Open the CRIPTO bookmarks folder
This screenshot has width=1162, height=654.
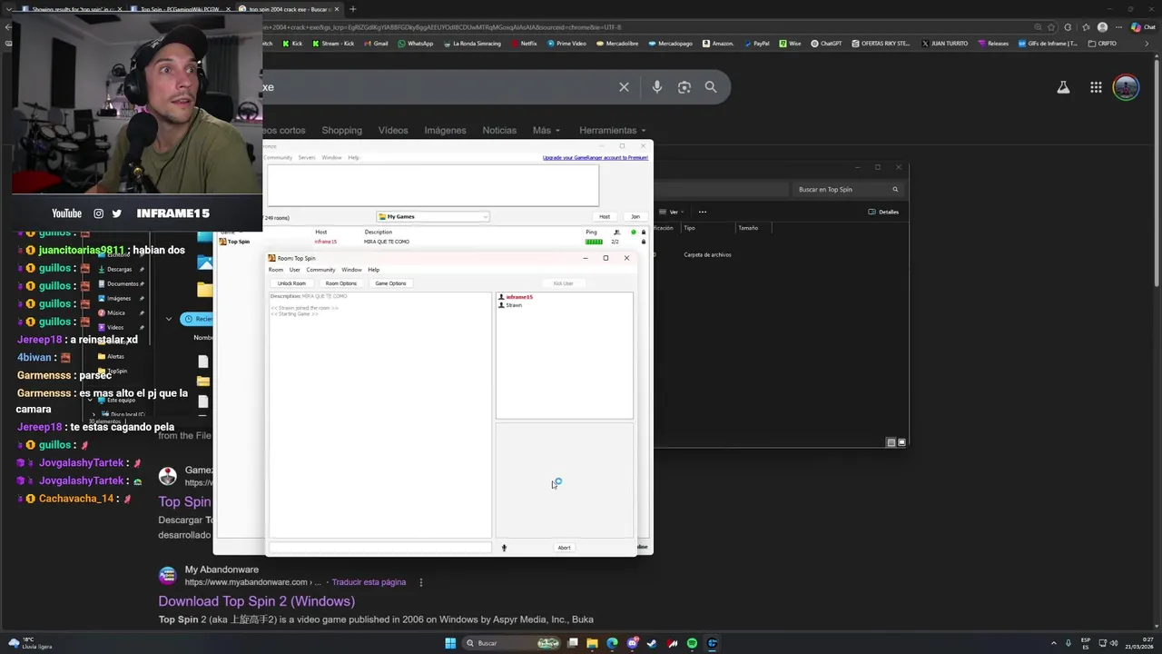(1101, 44)
